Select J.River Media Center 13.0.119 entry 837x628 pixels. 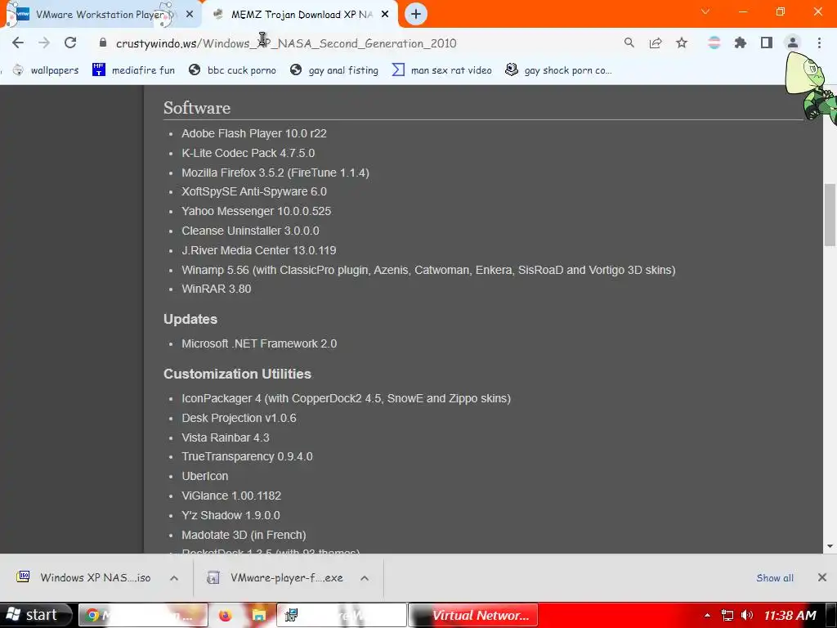259,250
